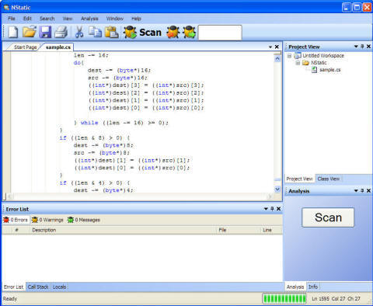Collapse the Untitled Workspace node
This screenshot has width=373, height=306.
click(x=289, y=56)
